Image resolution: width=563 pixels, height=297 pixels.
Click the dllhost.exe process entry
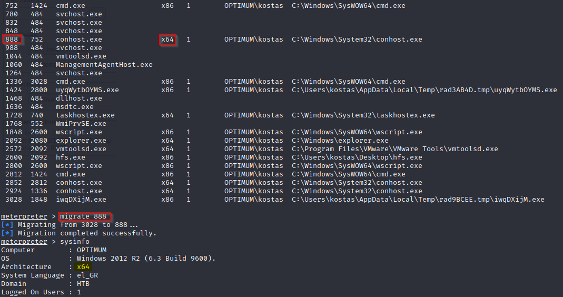(x=79, y=98)
